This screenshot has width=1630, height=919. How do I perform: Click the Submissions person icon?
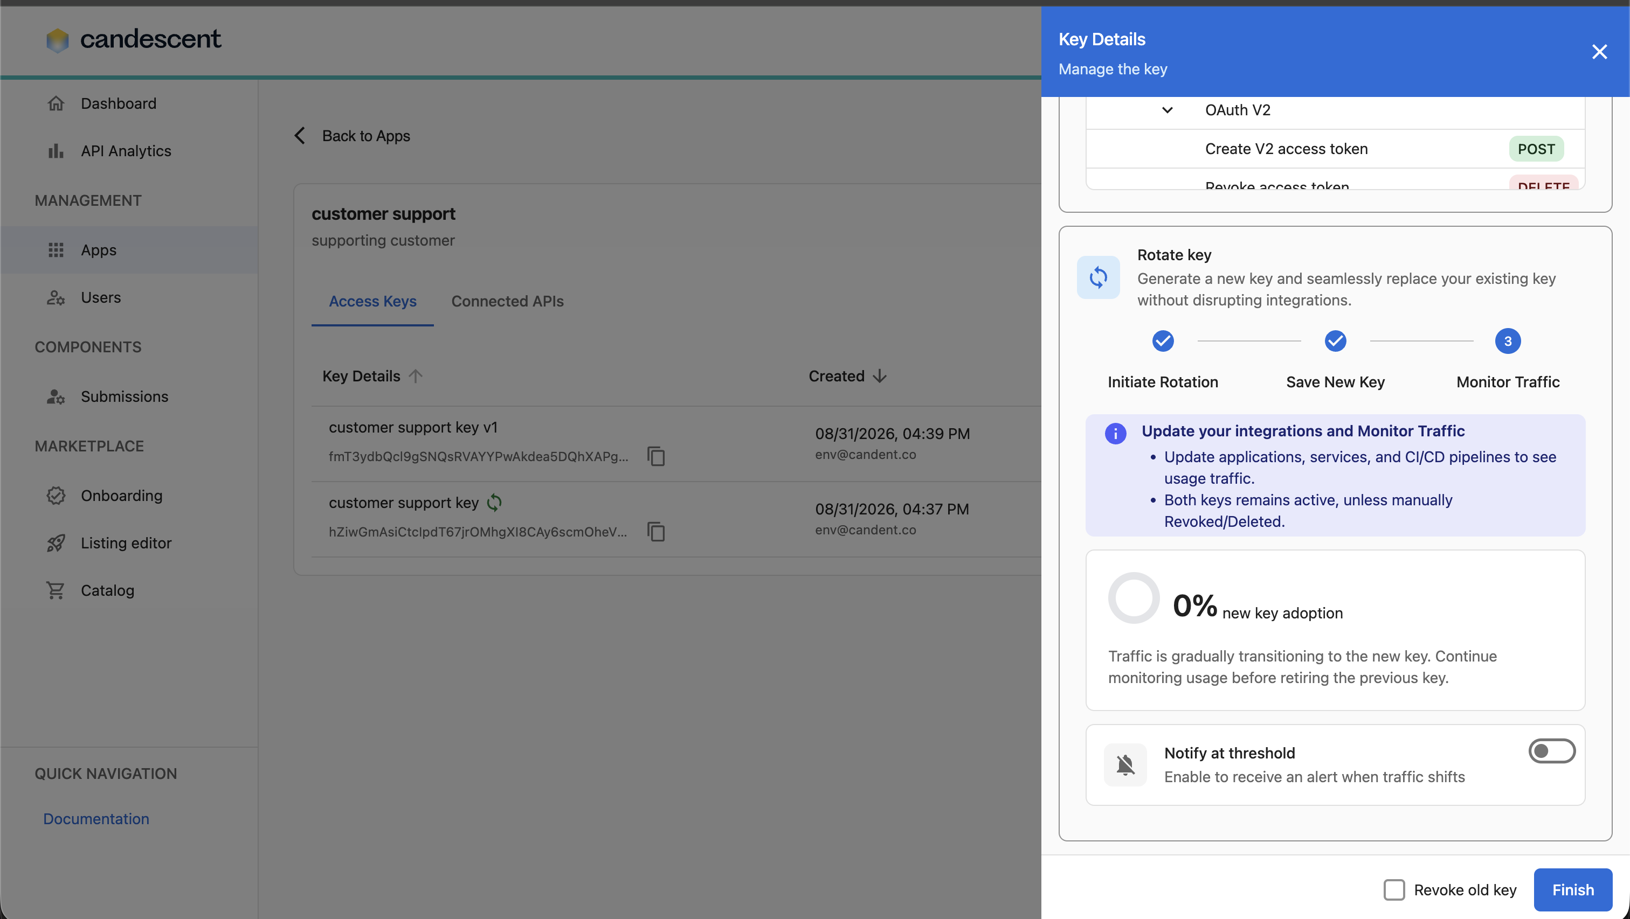coord(56,396)
